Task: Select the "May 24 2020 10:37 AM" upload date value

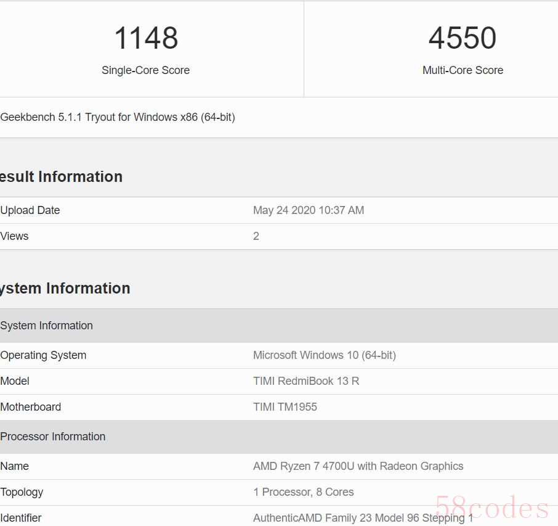Action: point(309,210)
